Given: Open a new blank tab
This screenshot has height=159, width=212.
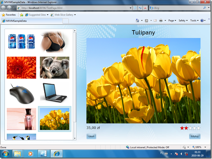Looking at the screenshot, I should pyautogui.click(x=66, y=21).
